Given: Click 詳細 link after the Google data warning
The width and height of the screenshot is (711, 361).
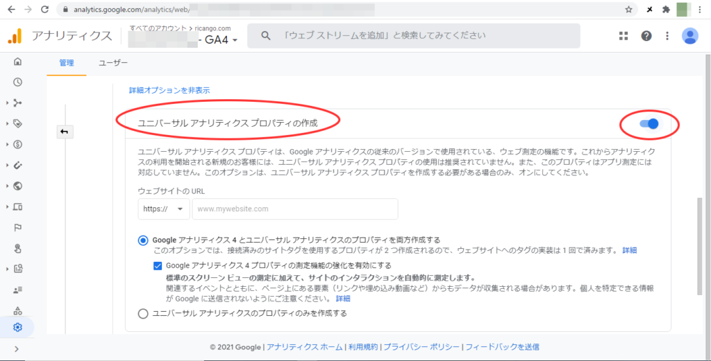Looking at the screenshot, I should point(343,299).
